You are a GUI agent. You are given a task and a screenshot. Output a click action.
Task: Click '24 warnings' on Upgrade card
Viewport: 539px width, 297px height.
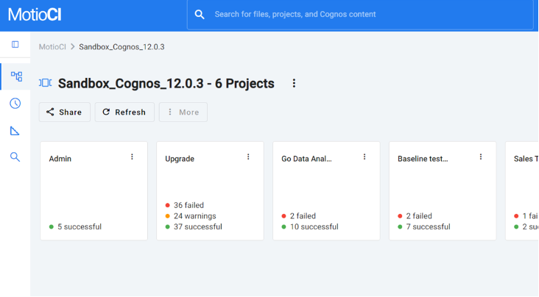tap(195, 216)
